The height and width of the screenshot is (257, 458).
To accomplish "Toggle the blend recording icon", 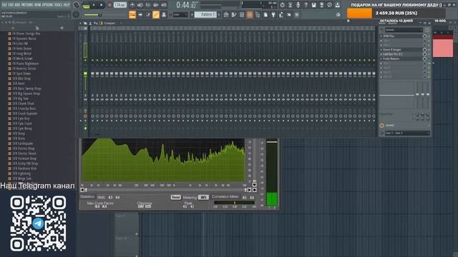I will pos(156,5).
